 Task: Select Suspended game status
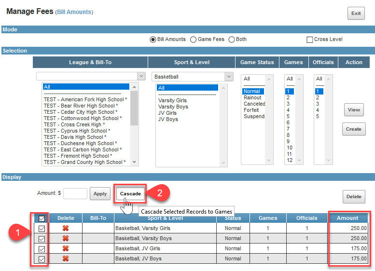coord(254,116)
